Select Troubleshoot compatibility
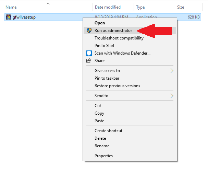Viewport: 208px width, 173px height. click(x=119, y=38)
